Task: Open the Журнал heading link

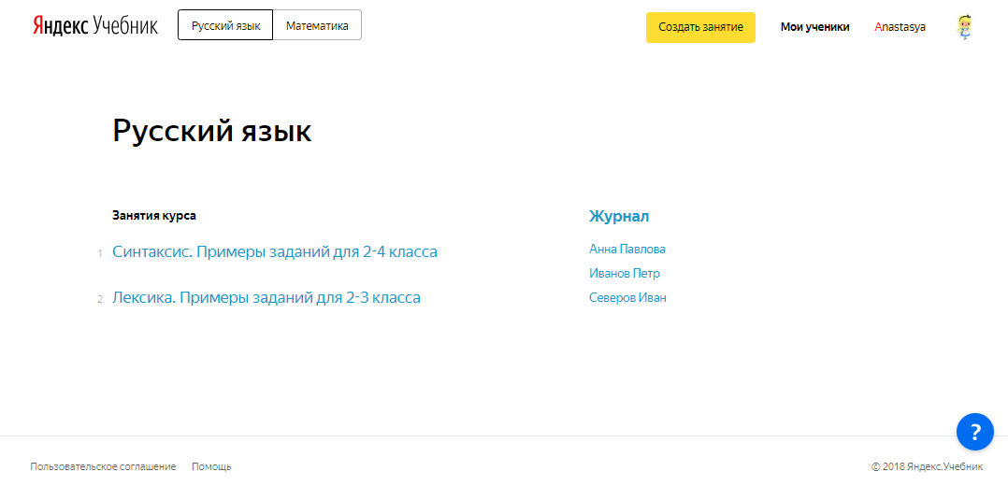Action: (619, 217)
